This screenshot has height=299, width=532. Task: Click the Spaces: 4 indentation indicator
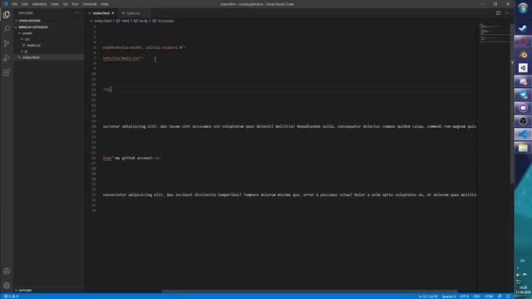click(449, 297)
